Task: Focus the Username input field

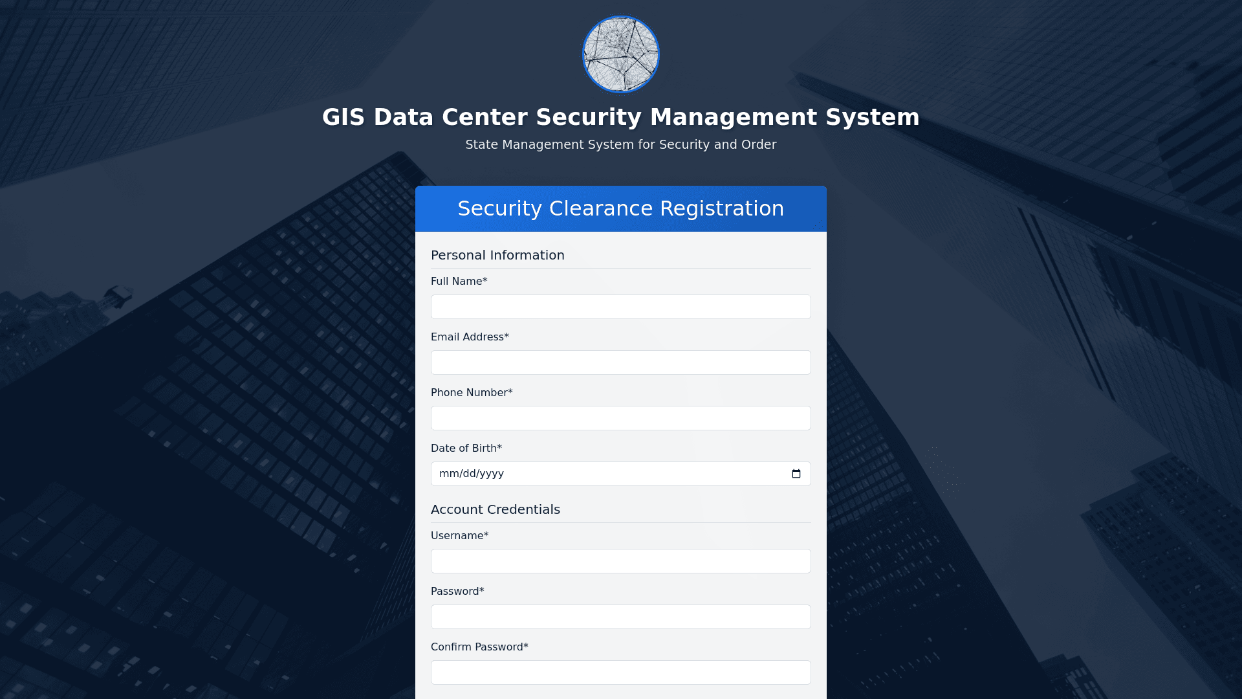Action: pos(620,561)
